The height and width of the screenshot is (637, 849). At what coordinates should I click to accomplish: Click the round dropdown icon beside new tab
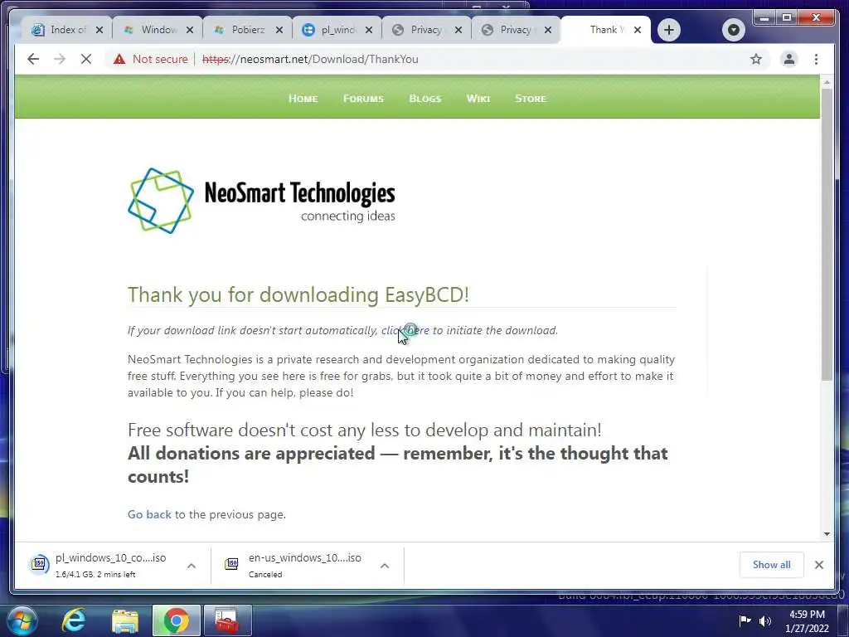point(733,30)
